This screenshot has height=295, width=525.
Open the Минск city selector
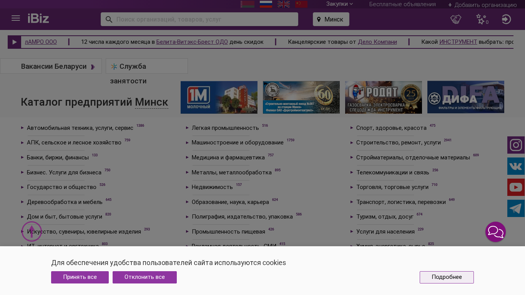pos(331,19)
